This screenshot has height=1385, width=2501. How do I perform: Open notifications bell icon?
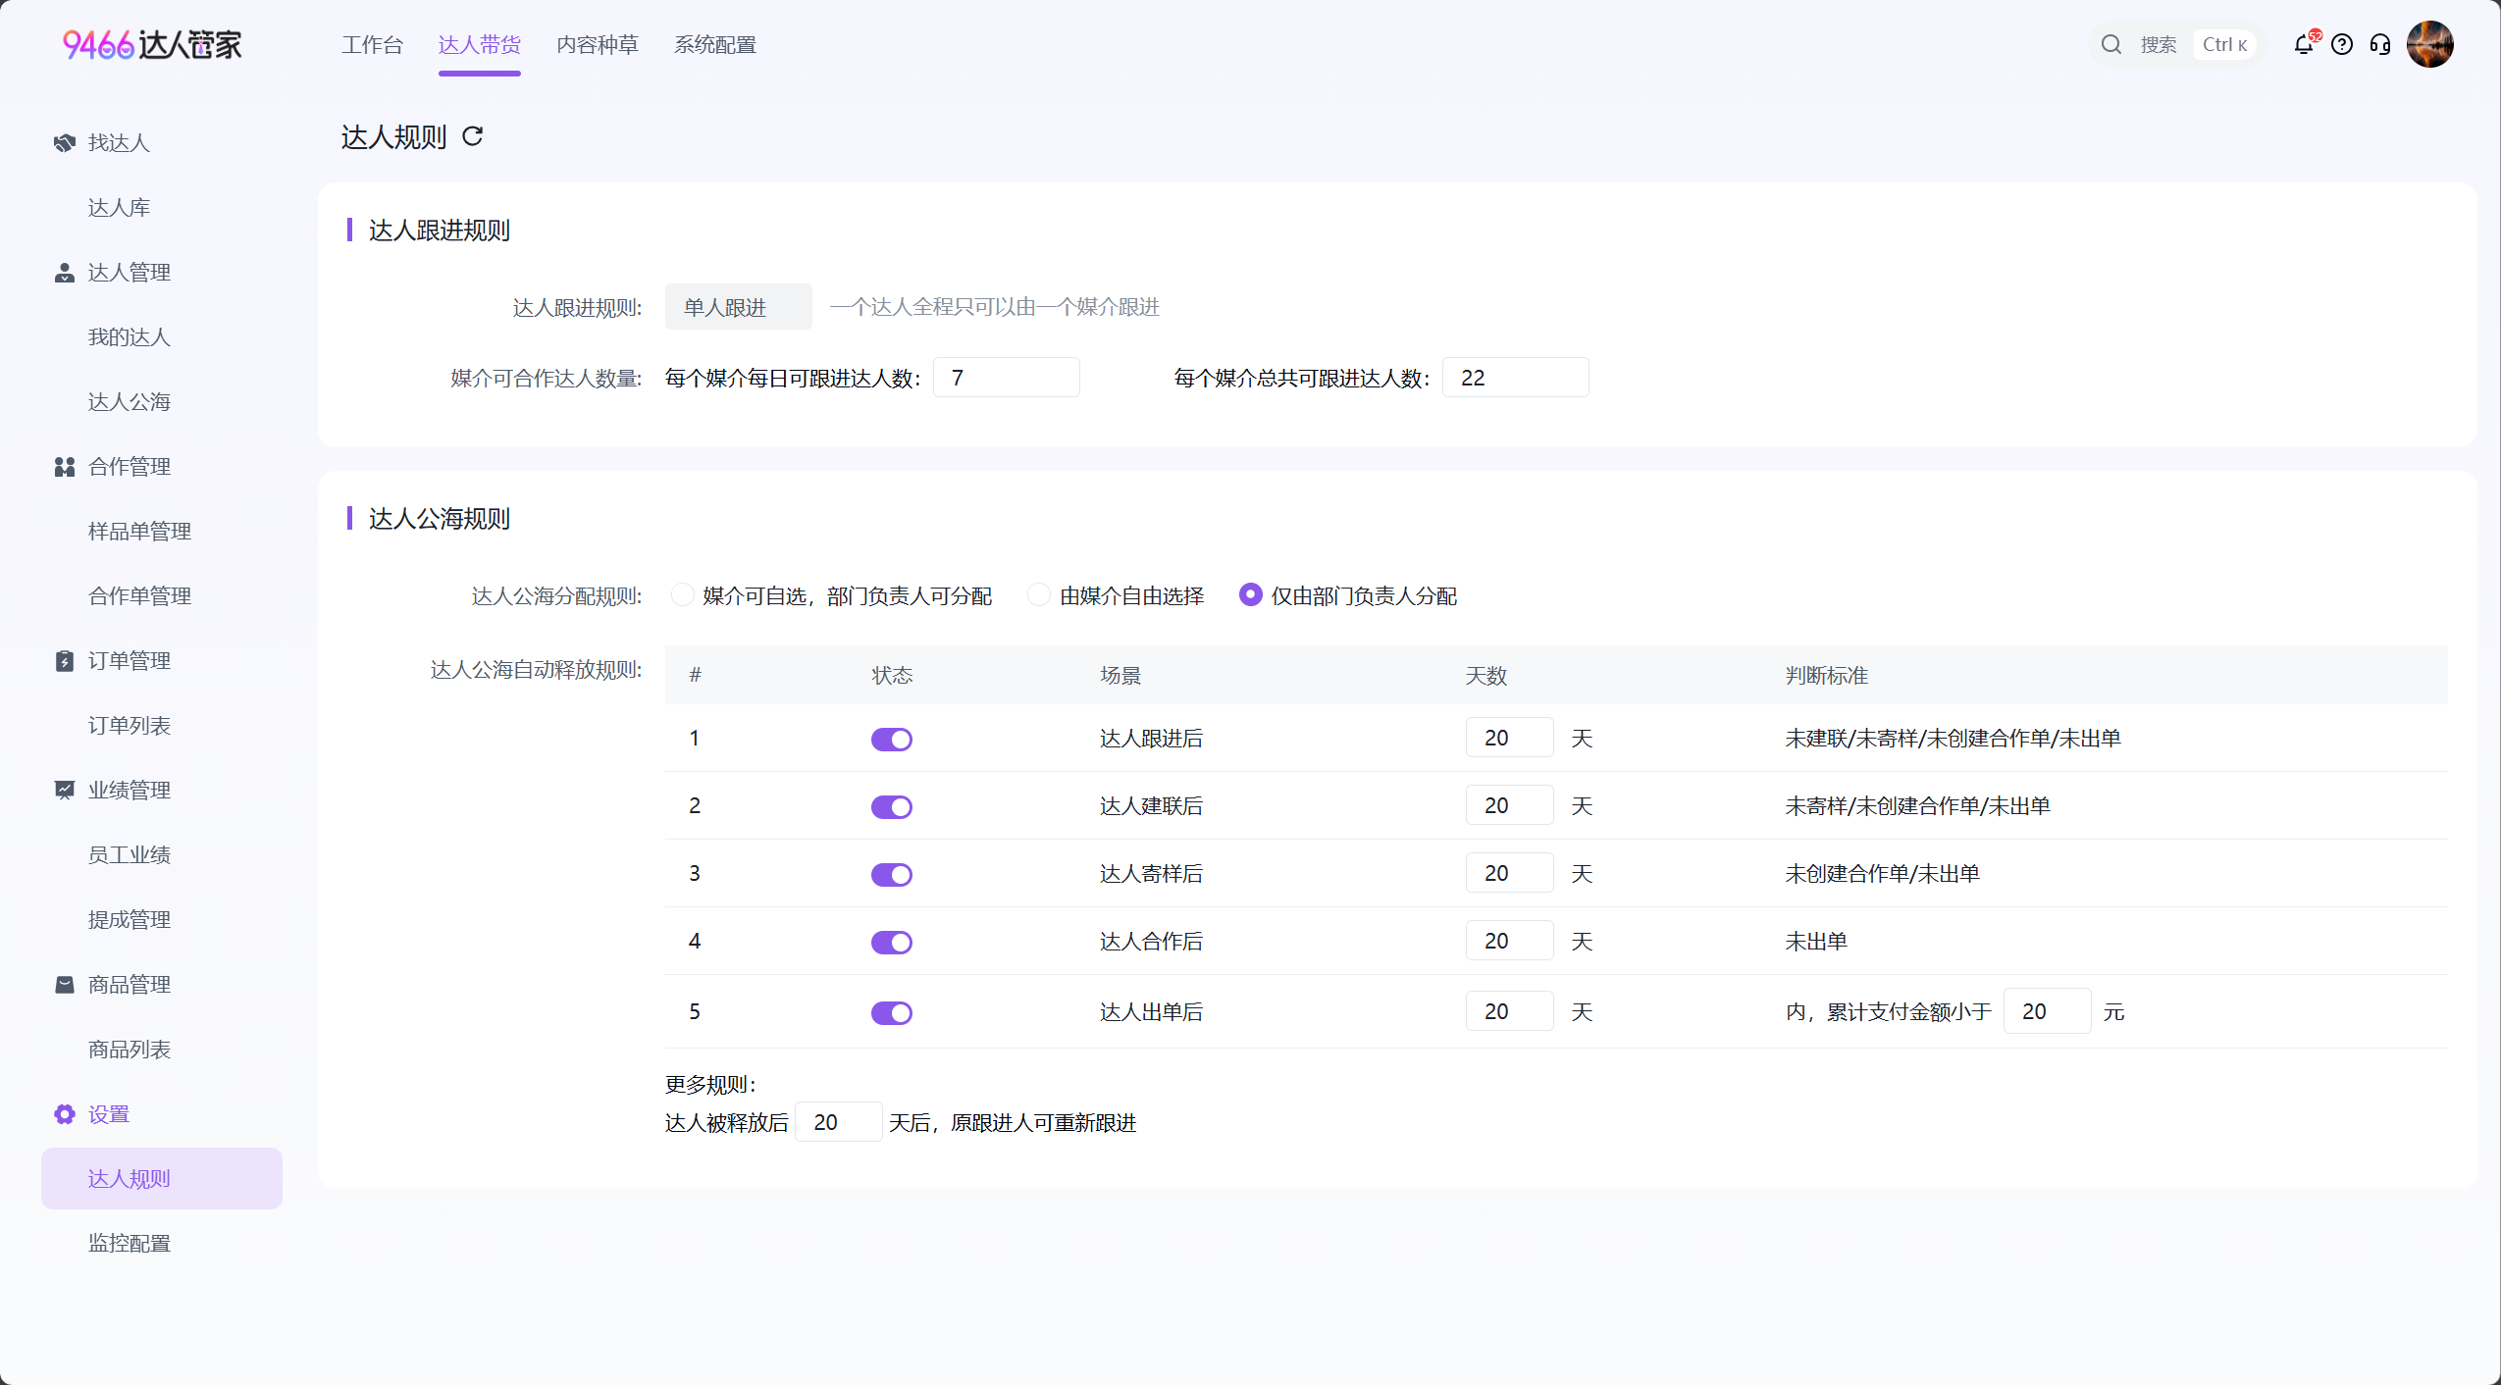2303,44
